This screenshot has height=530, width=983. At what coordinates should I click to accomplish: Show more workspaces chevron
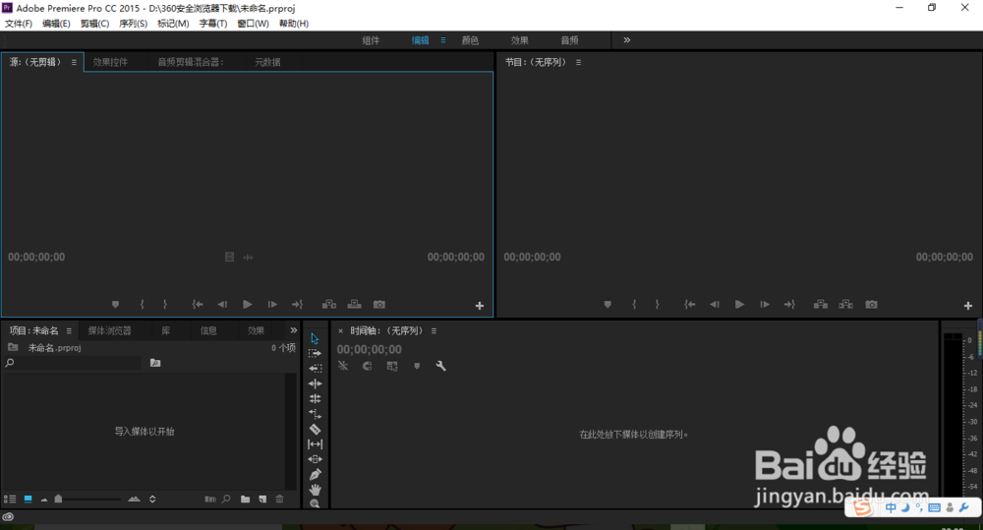[627, 40]
